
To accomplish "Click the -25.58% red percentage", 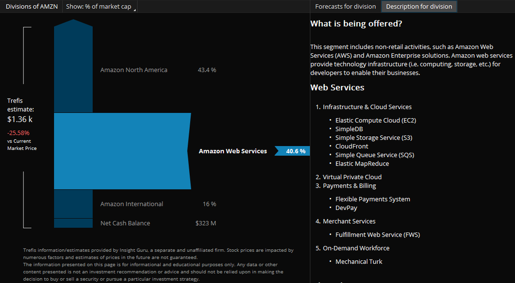I will pos(18,133).
